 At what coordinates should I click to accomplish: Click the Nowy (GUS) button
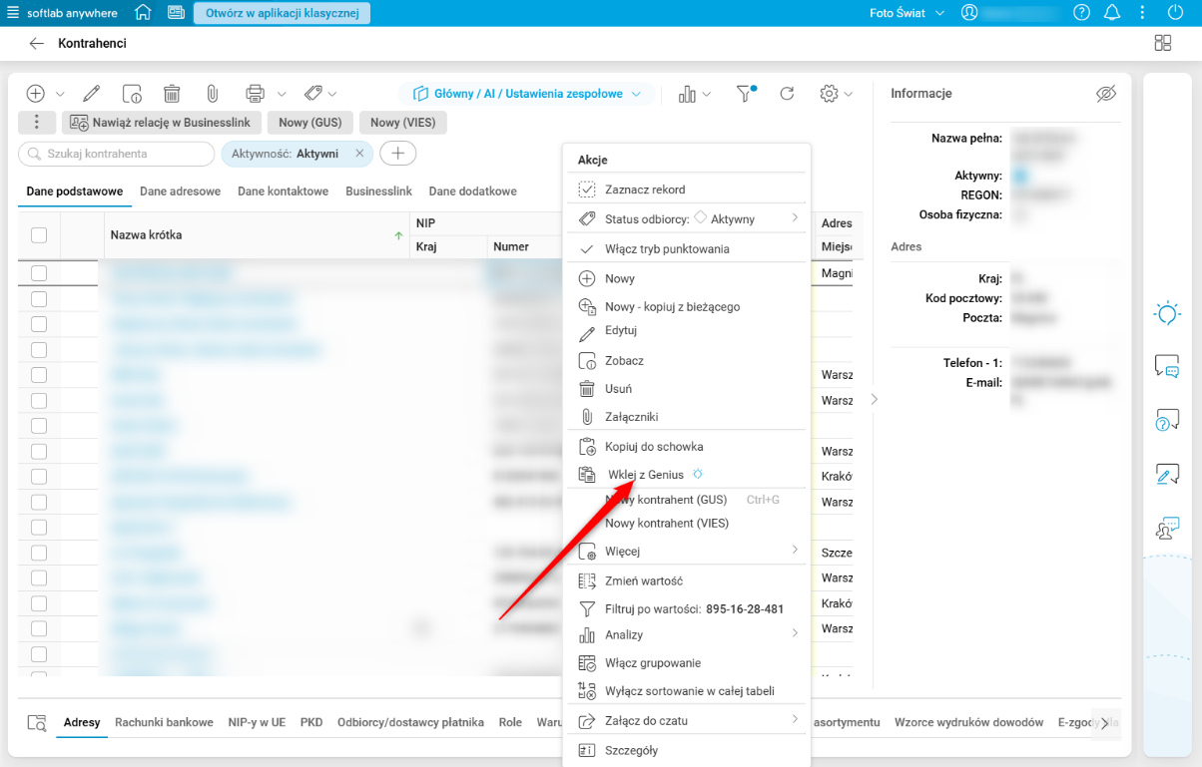pyautogui.click(x=309, y=123)
